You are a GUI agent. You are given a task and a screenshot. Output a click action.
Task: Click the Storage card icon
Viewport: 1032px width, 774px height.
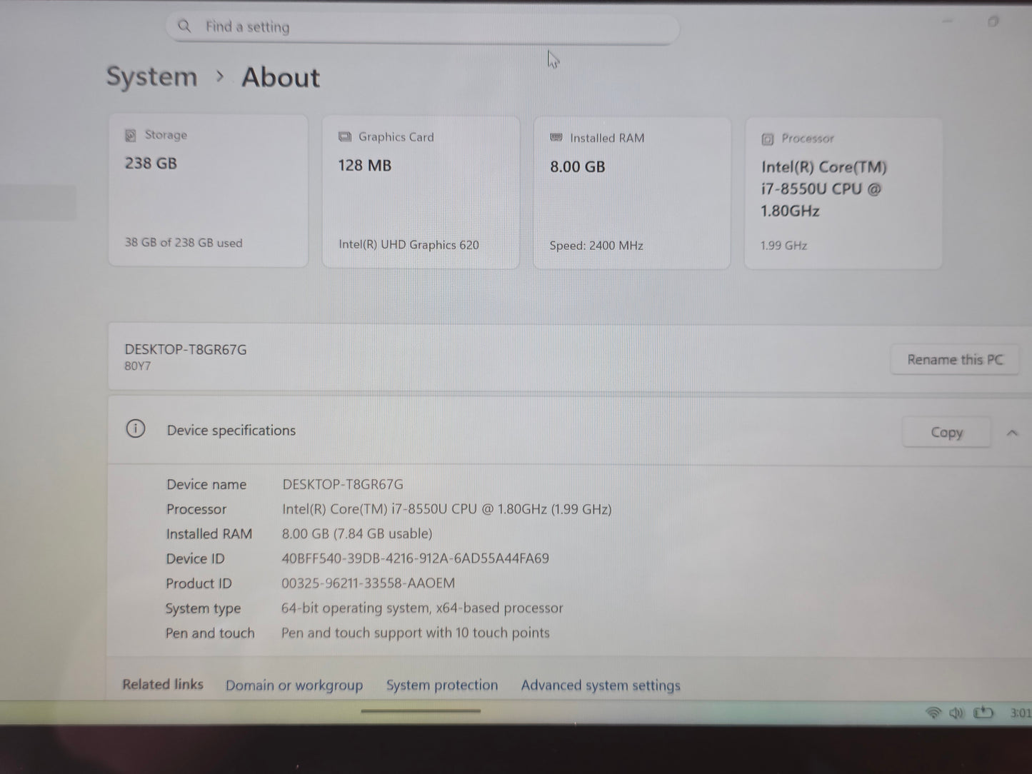130,134
